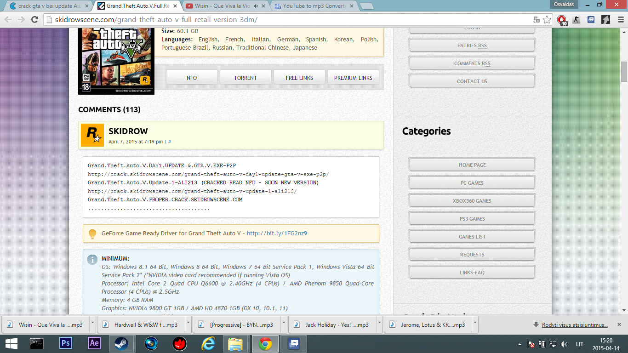
Task: Click the PREMIUM LINKS button
Action: 353,78
